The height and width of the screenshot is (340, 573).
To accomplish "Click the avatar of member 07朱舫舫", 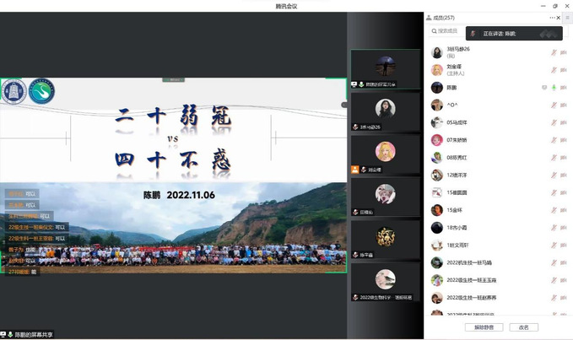I will pyautogui.click(x=436, y=140).
